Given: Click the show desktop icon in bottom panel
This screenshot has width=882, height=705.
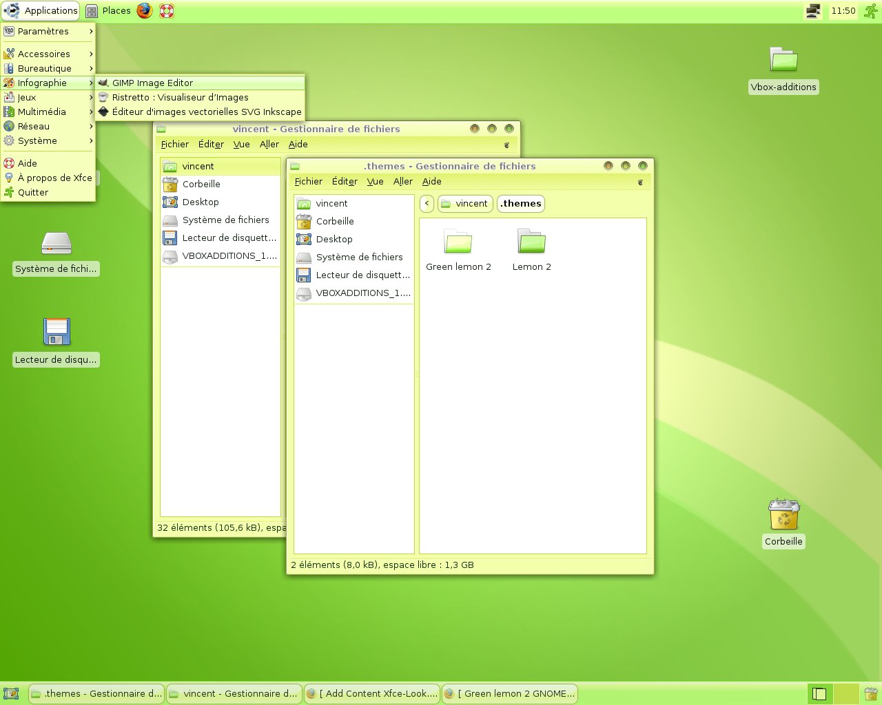Looking at the screenshot, I should [11, 693].
